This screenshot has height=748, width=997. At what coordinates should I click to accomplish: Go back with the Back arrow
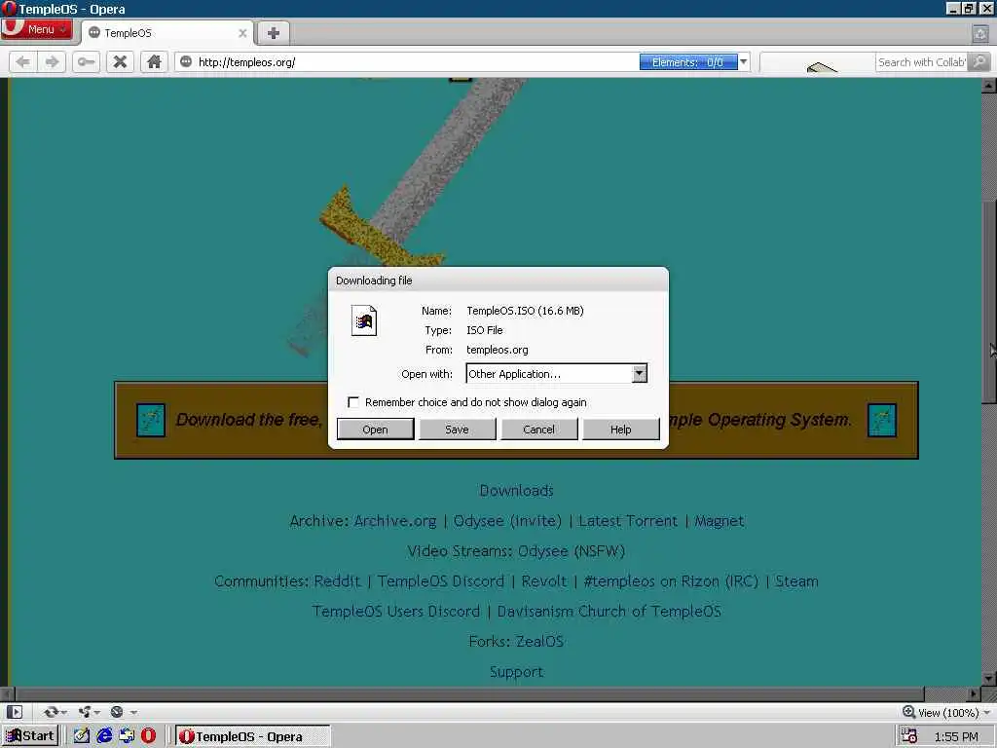[23, 61]
